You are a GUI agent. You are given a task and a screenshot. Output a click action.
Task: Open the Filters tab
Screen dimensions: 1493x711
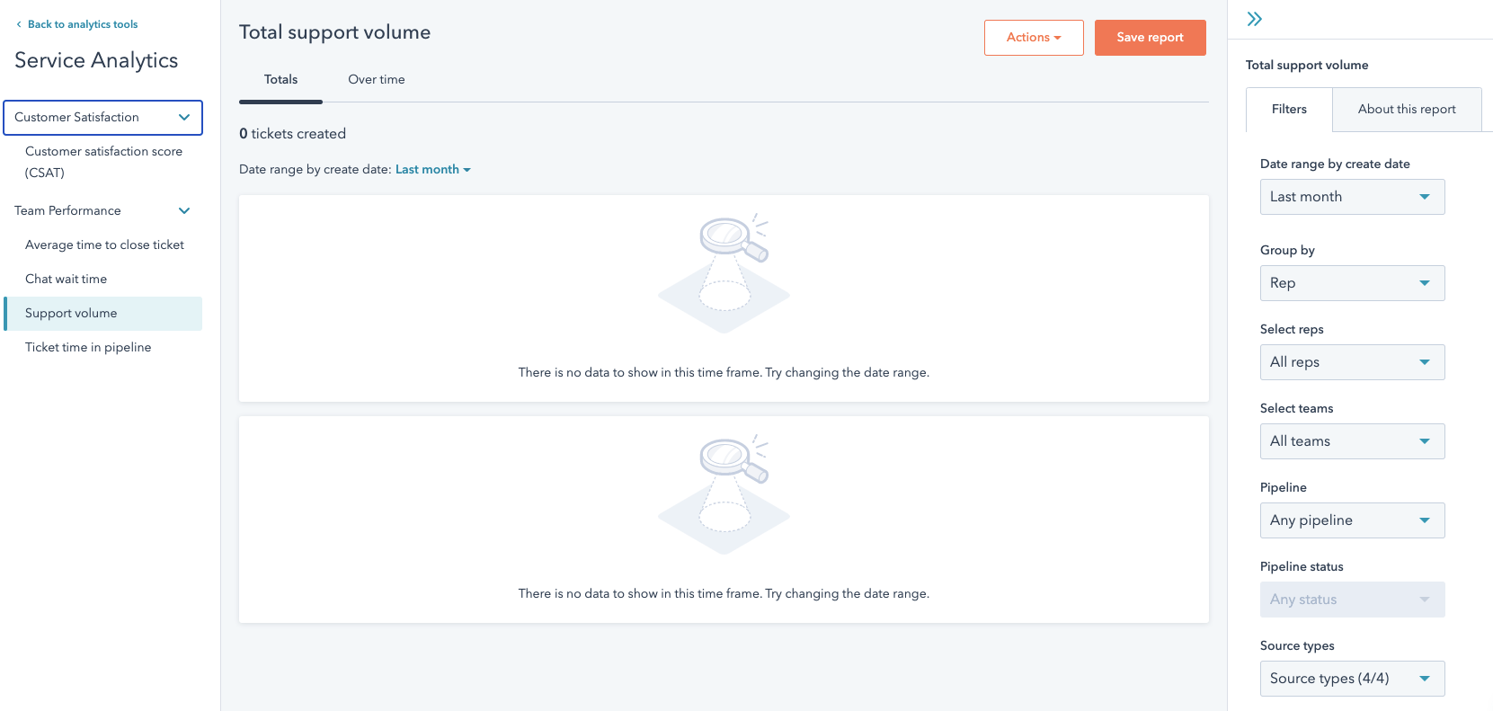1289,109
